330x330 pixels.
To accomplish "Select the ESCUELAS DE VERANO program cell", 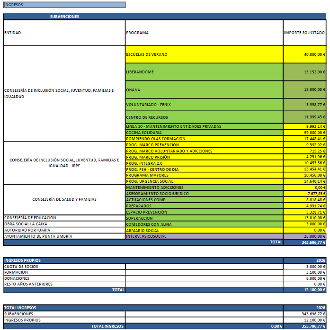I will 204,54.
